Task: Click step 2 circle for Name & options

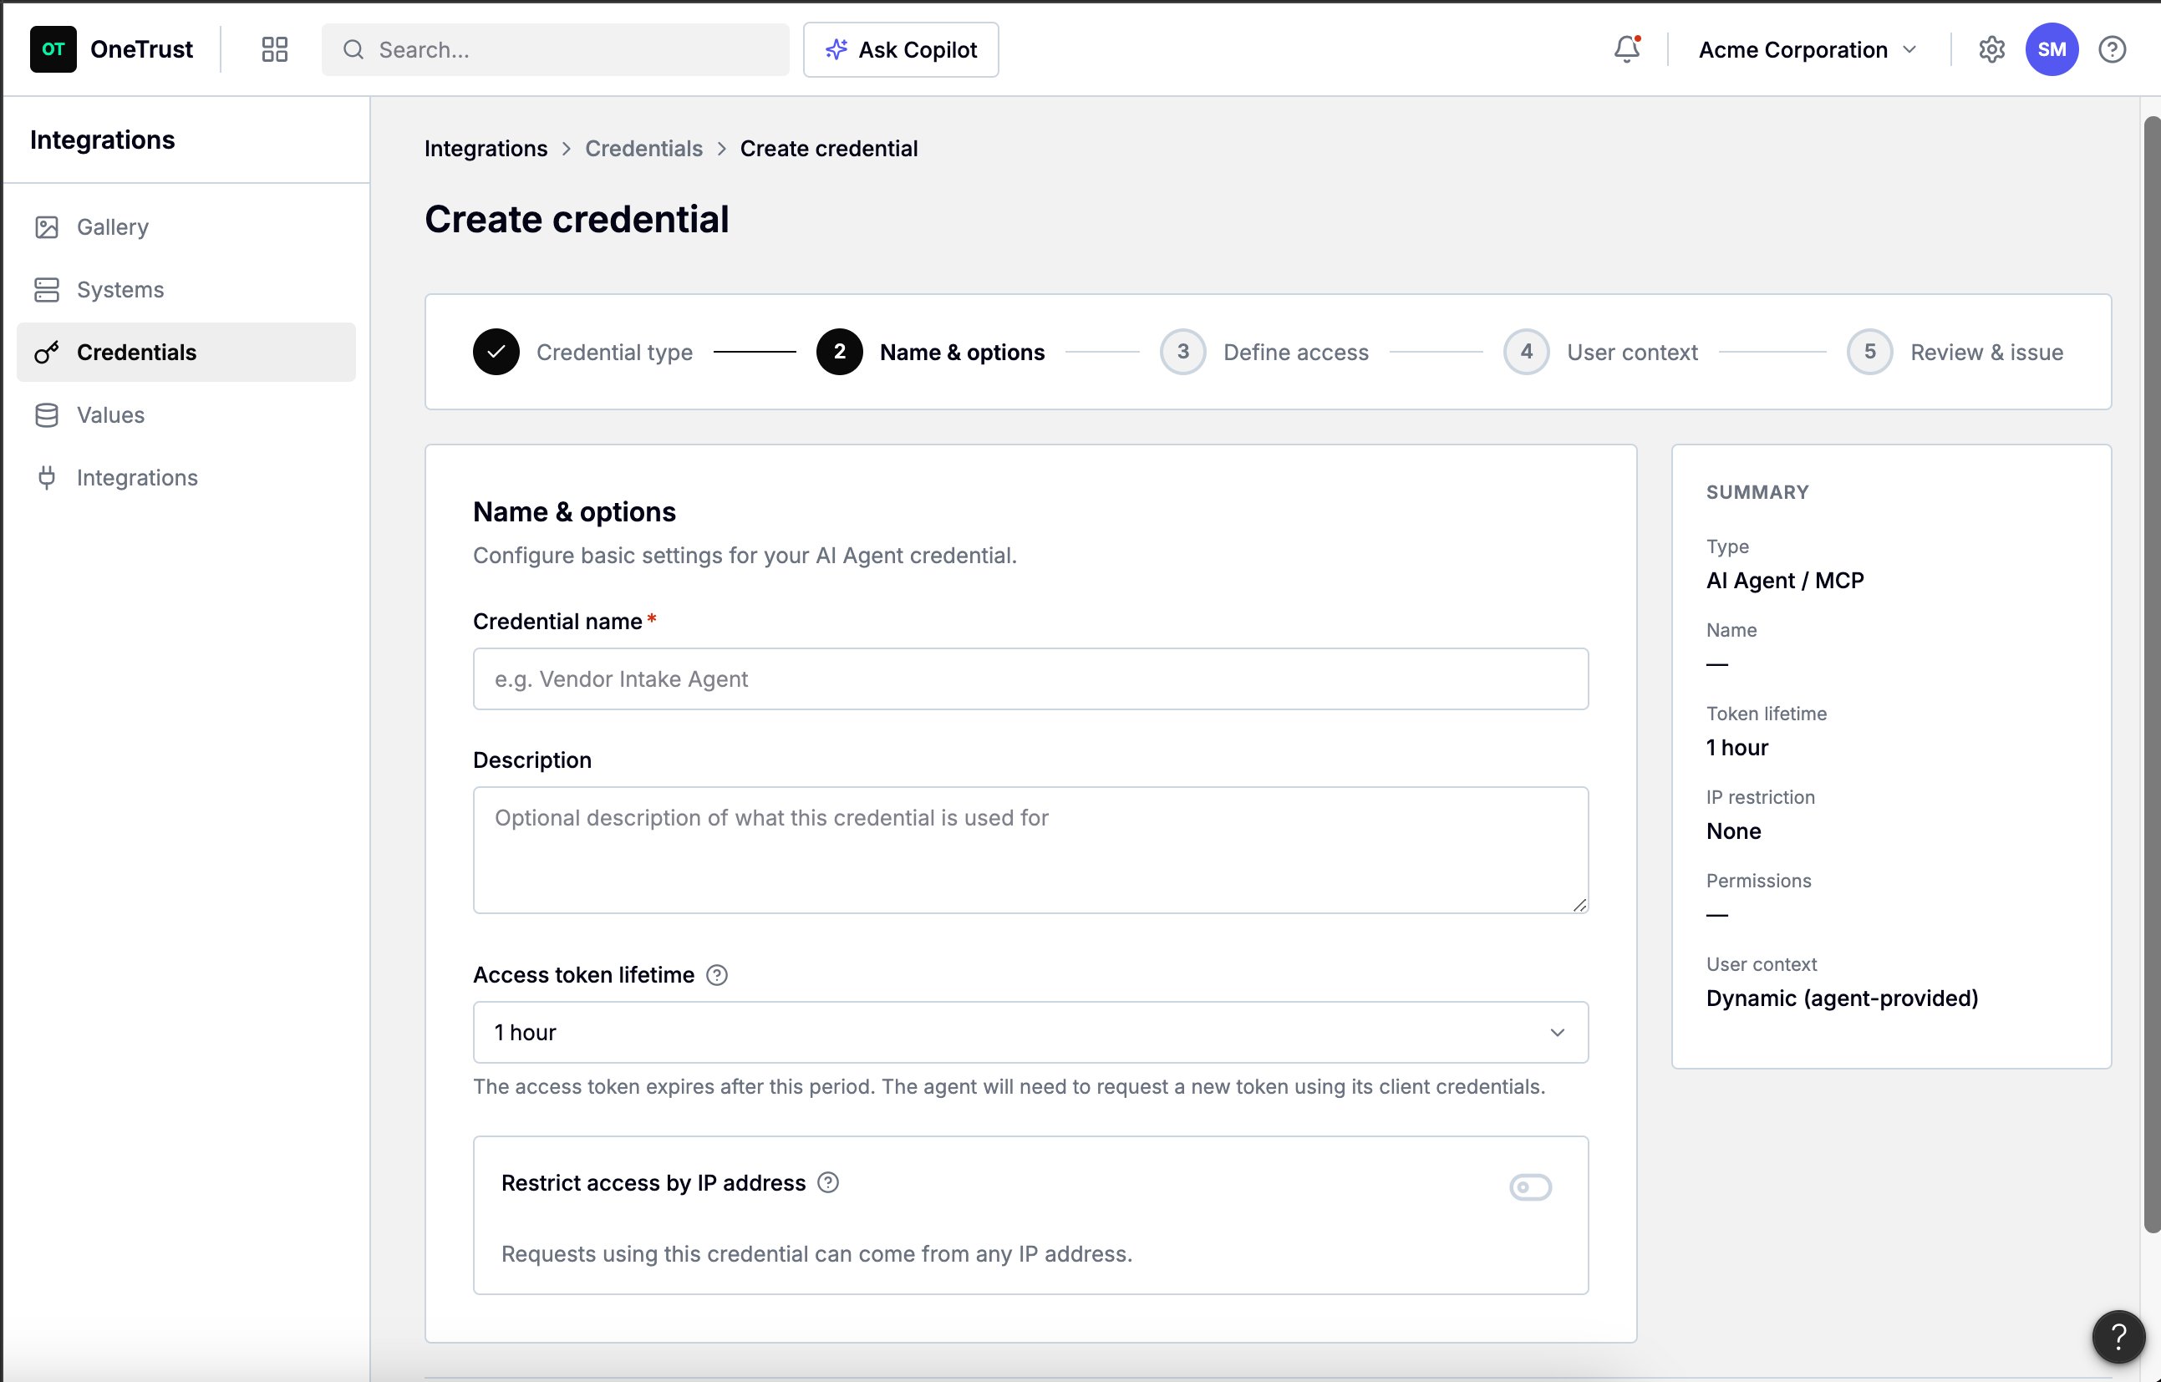Action: [840, 352]
